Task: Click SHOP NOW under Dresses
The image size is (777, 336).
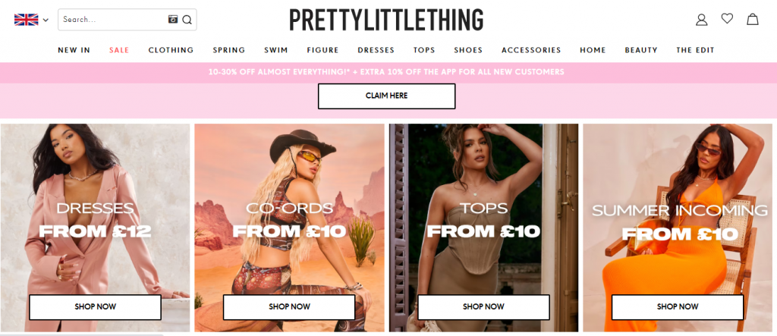Action: pyautogui.click(x=95, y=306)
